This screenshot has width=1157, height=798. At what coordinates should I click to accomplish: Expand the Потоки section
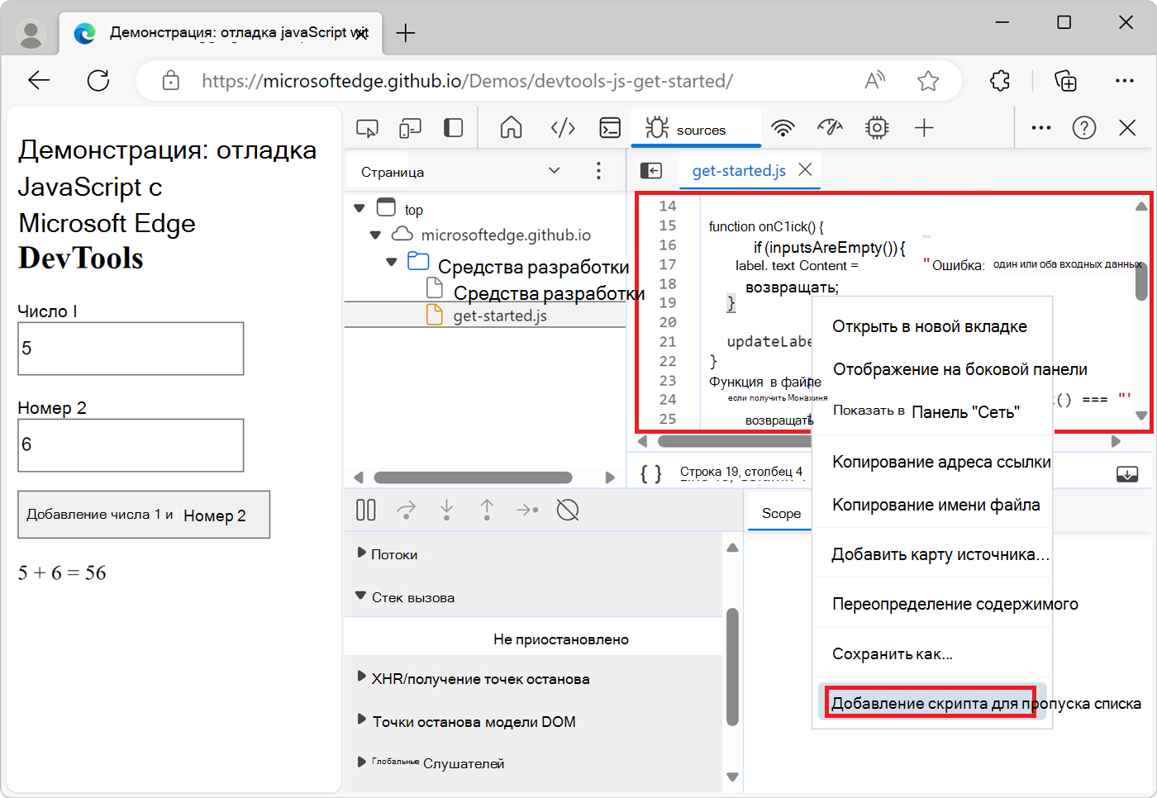coord(361,553)
